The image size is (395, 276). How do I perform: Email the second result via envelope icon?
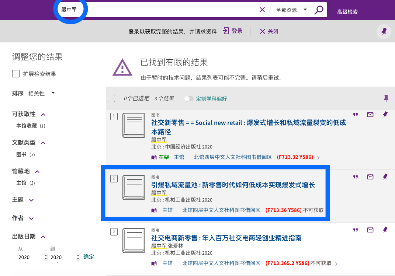[x=370, y=177]
